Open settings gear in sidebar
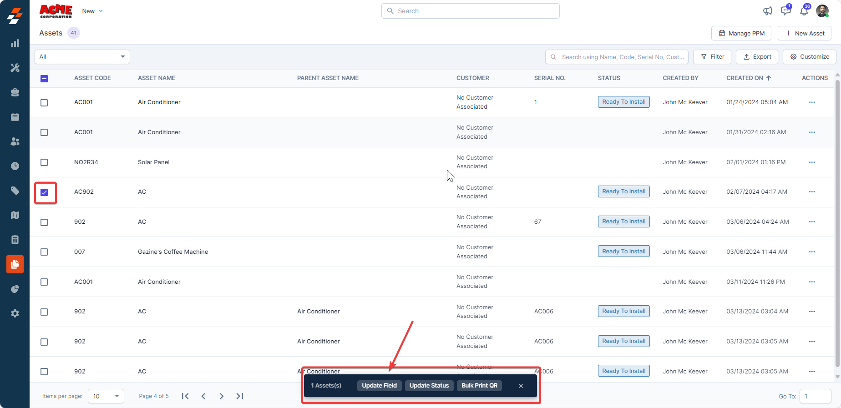Viewport: 841px width, 408px height. point(15,313)
